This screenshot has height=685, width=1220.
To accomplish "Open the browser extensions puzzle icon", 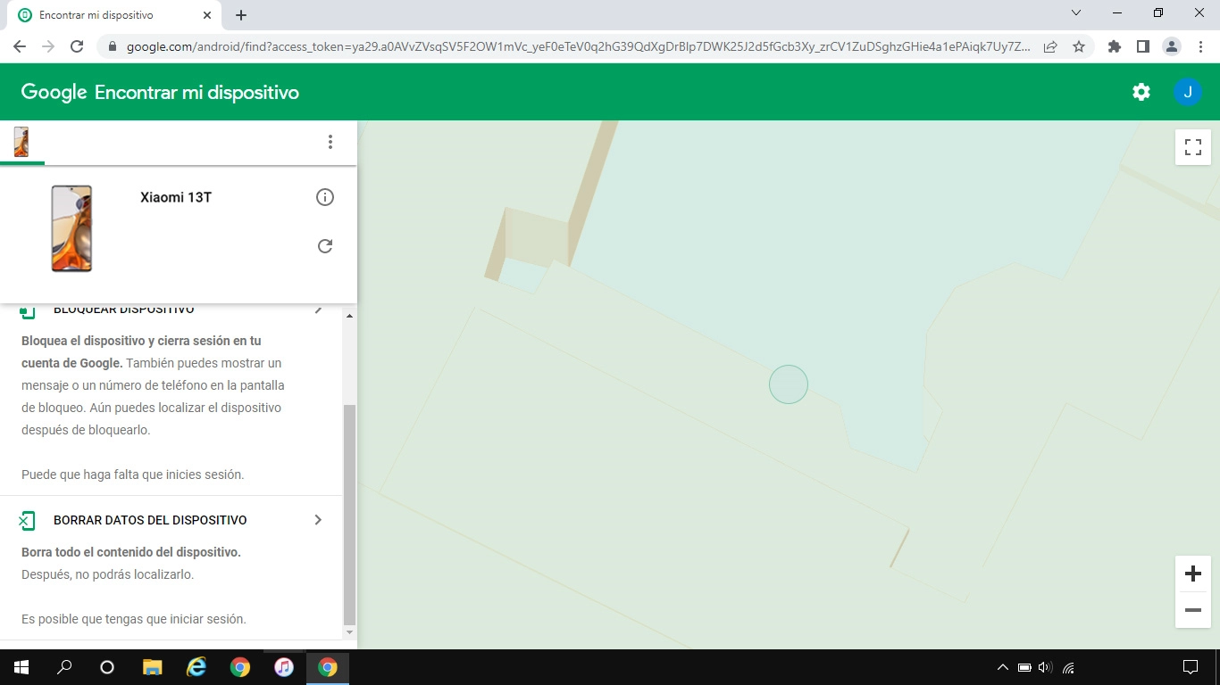I will [x=1114, y=45].
